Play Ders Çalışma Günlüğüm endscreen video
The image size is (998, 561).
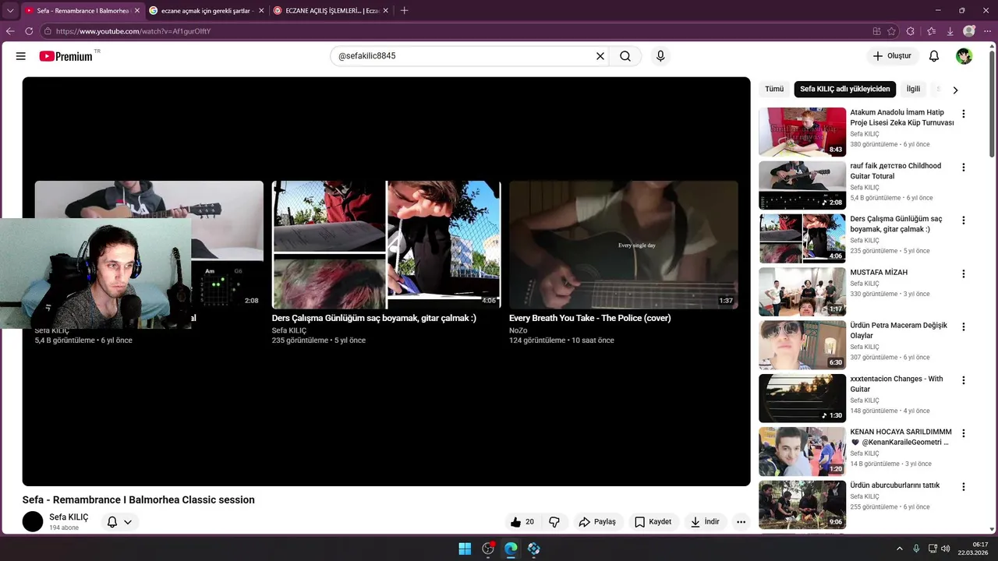click(386, 245)
